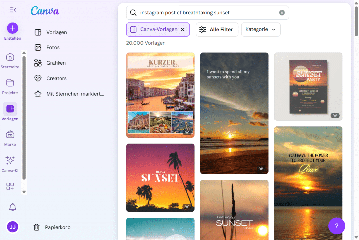The width and height of the screenshot is (359, 240).
Task: Click the crown badge on palm Sunset template
Action: [187, 206]
